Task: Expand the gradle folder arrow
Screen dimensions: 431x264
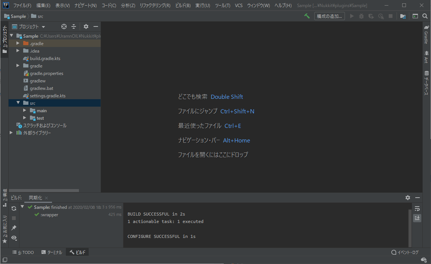Action: pyautogui.click(x=18, y=66)
